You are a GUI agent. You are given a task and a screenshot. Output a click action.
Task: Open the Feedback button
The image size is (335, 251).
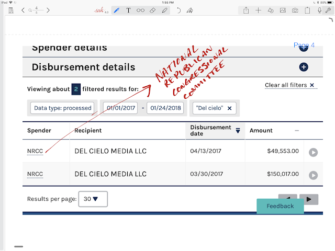click(x=280, y=206)
